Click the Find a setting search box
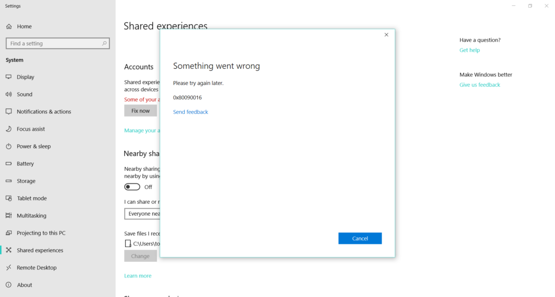The width and height of the screenshot is (555, 297). (x=57, y=43)
